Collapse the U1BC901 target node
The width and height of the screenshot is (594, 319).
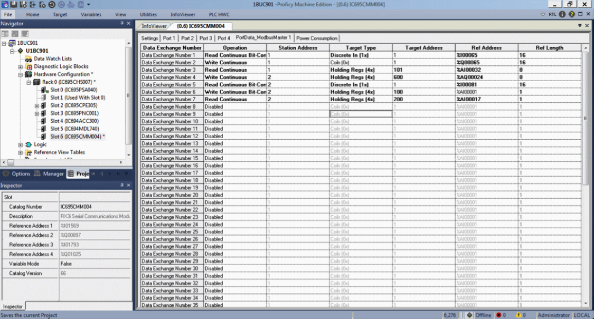coord(12,51)
